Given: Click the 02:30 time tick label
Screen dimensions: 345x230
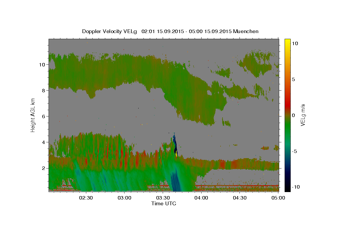Looking at the screenshot, I should (x=87, y=198).
